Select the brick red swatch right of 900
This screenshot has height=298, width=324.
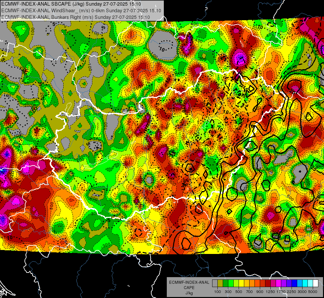tap(263, 283)
